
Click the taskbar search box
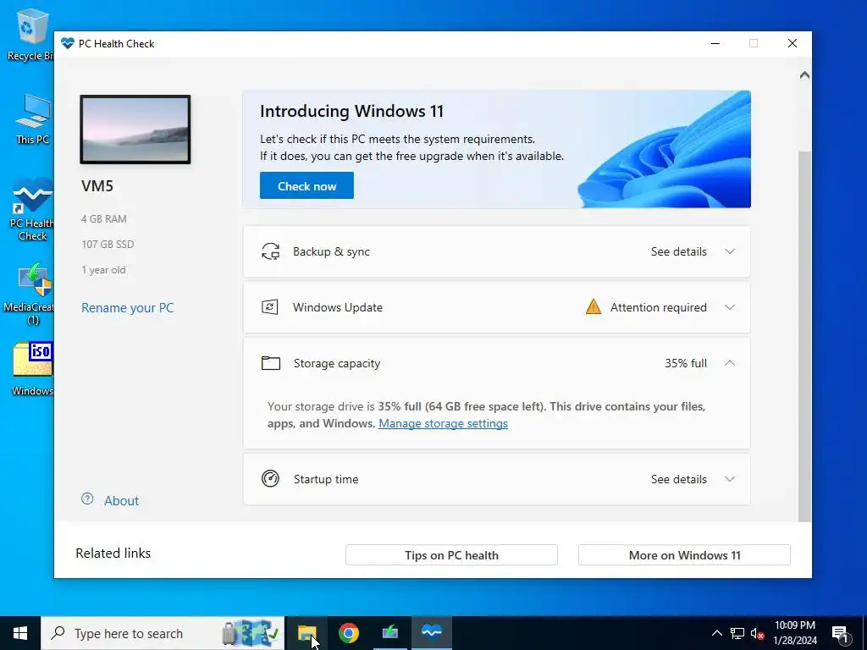[163, 633]
